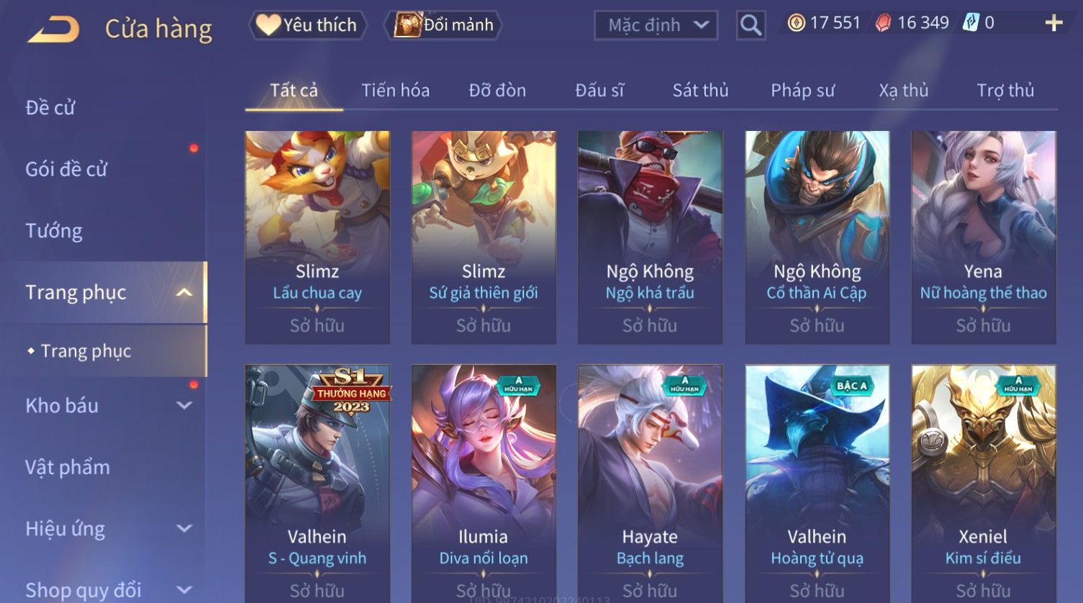
Task: Click the plus icon to add currency
Action: 1053,24
